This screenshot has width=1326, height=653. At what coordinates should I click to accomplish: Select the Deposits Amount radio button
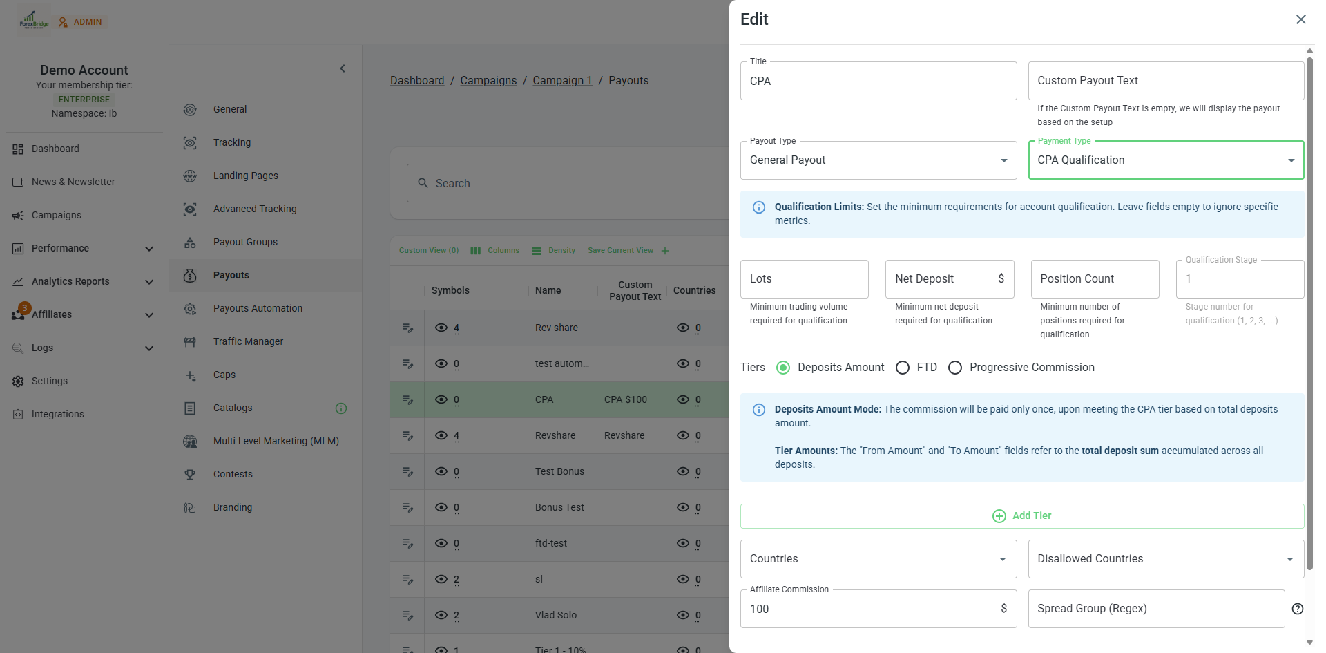click(x=782, y=368)
